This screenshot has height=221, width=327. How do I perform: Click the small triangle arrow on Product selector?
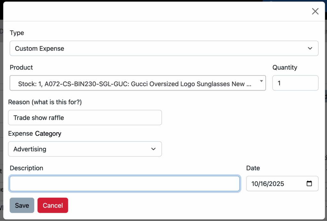[x=262, y=81]
